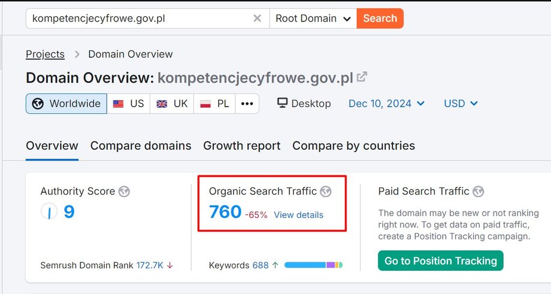Click the globe icon next to Paid Search Traffic

tap(479, 192)
